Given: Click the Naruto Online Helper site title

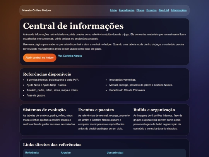Looking at the screenshot, I should [x=37, y=10].
